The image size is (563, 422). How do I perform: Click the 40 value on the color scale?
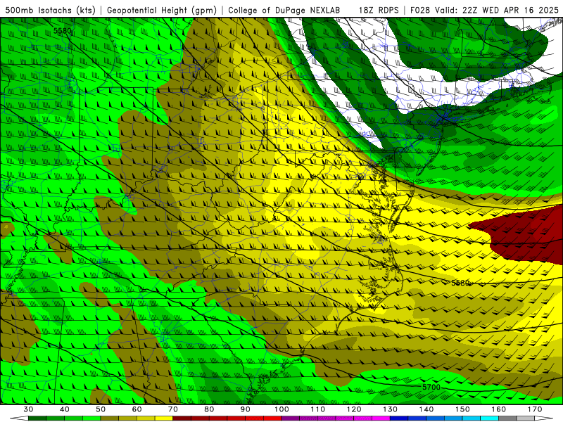(x=64, y=409)
